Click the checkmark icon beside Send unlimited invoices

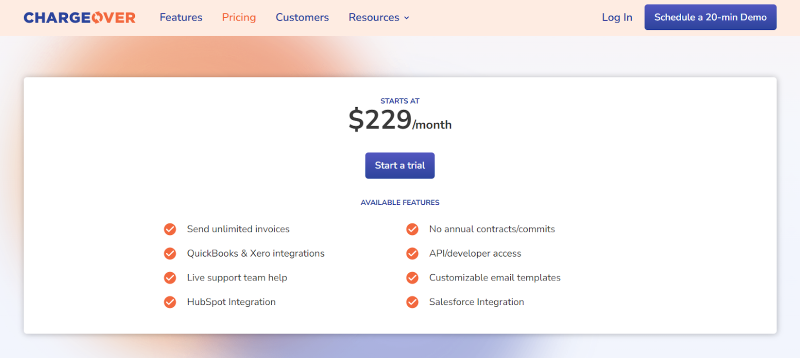coord(170,229)
